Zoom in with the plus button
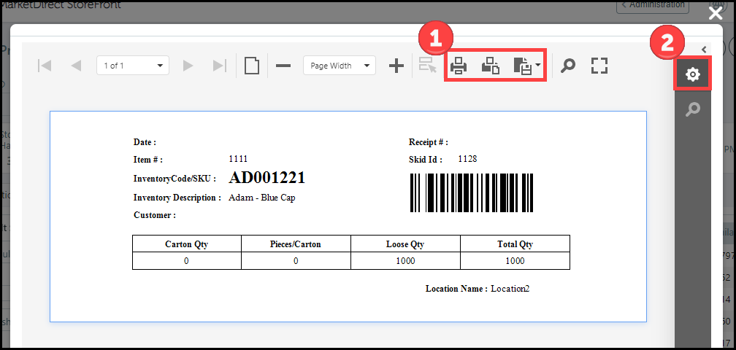The image size is (736, 350). 396,66
